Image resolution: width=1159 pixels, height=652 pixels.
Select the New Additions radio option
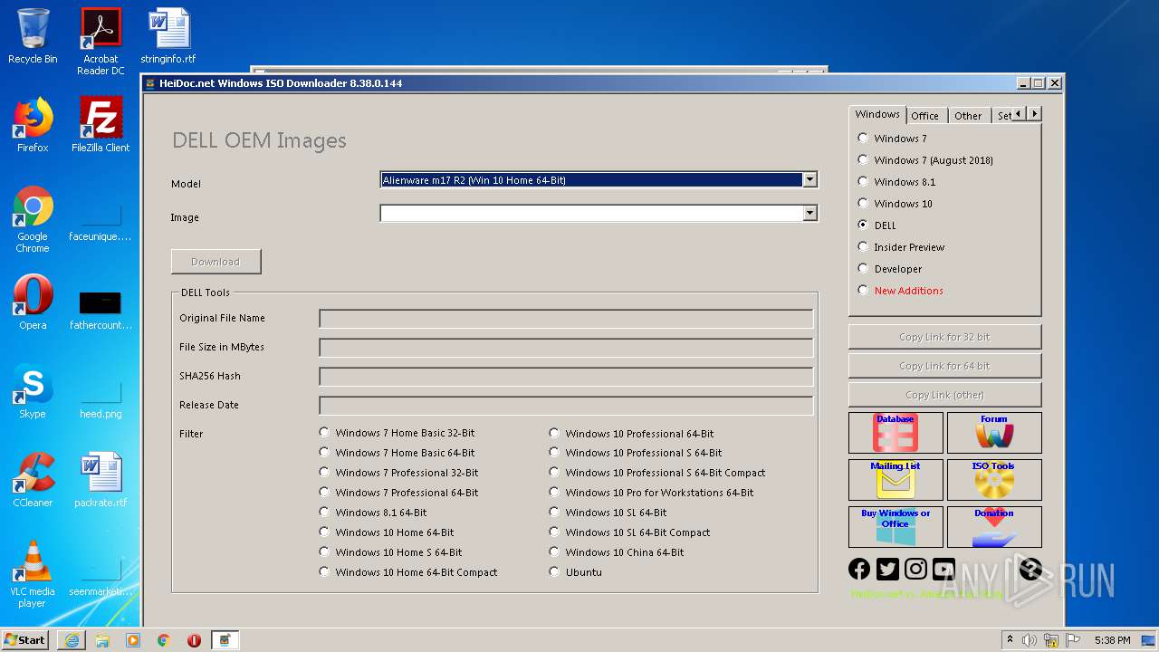pyautogui.click(x=900, y=291)
